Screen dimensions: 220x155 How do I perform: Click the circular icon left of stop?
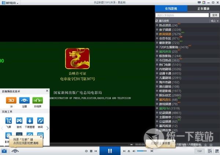click(87, 151)
